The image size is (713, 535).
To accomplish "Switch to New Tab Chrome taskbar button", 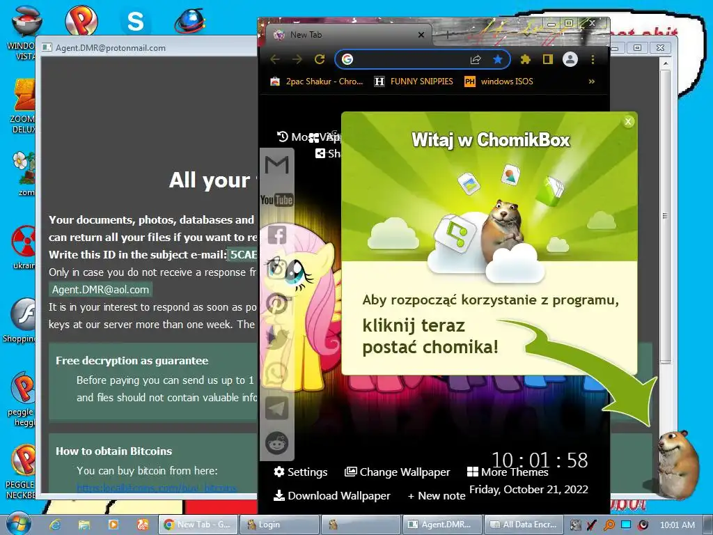I will (x=197, y=525).
